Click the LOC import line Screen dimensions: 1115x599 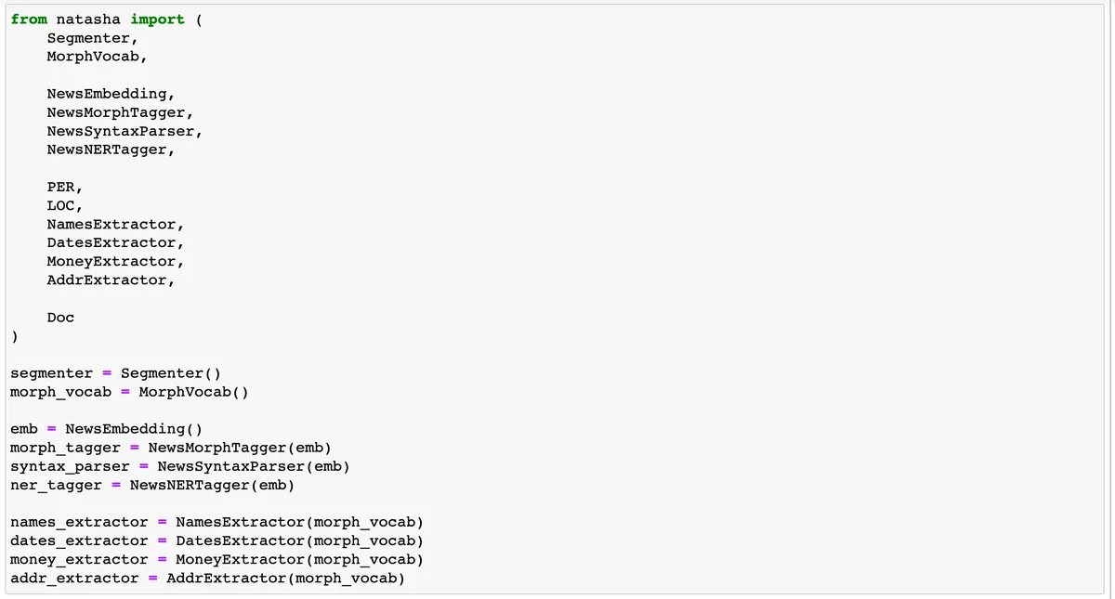tap(65, 205)
